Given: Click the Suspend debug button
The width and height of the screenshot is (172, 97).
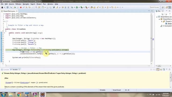Looking at the screenshot, I should tap(18, 7).
